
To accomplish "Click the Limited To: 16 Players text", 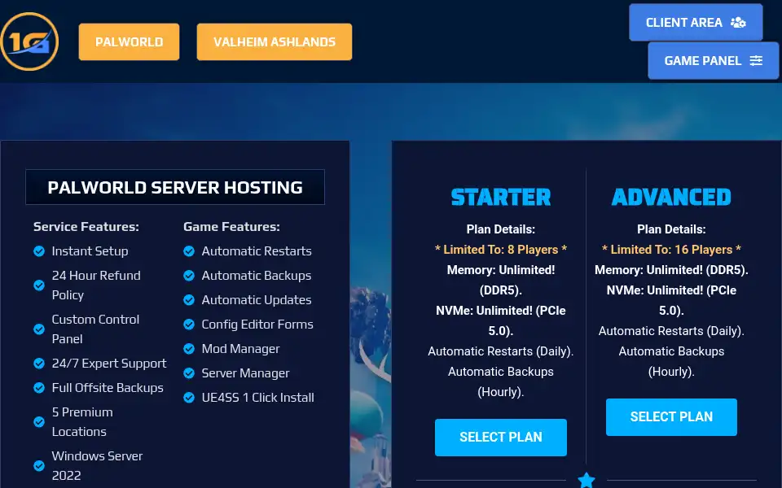I will (671, 250).
